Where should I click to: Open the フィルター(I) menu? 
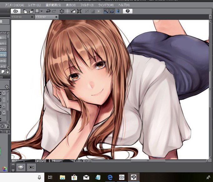point(87,5)
